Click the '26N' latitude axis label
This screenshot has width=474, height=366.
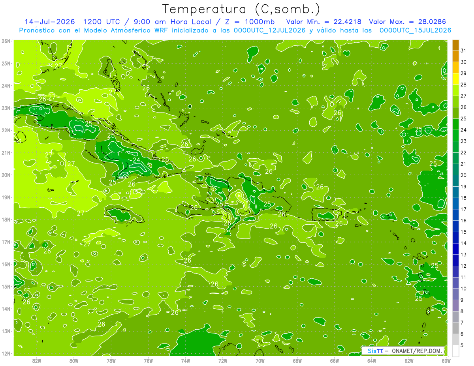(6, 41)
